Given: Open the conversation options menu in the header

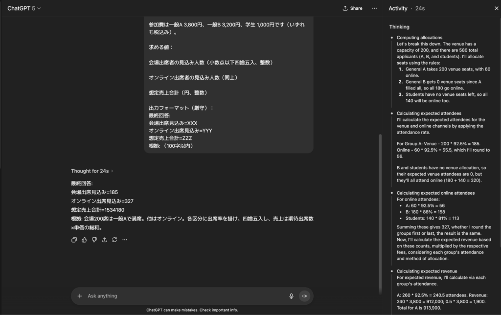Looking at the screenshot, I should pyautogui.click(x=374, y=8).
